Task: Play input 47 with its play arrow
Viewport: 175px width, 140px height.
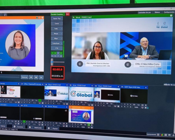Action: tap(92, 125)
